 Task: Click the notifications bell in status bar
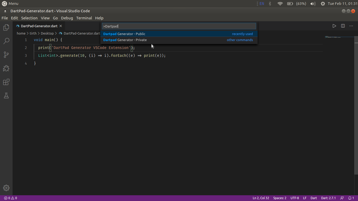pyautogui.click(x=351, y=198)
